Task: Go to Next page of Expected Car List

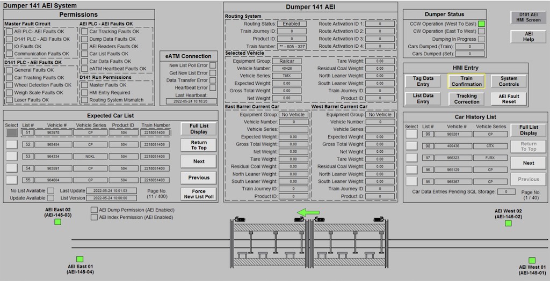Action: pos(199,161)
